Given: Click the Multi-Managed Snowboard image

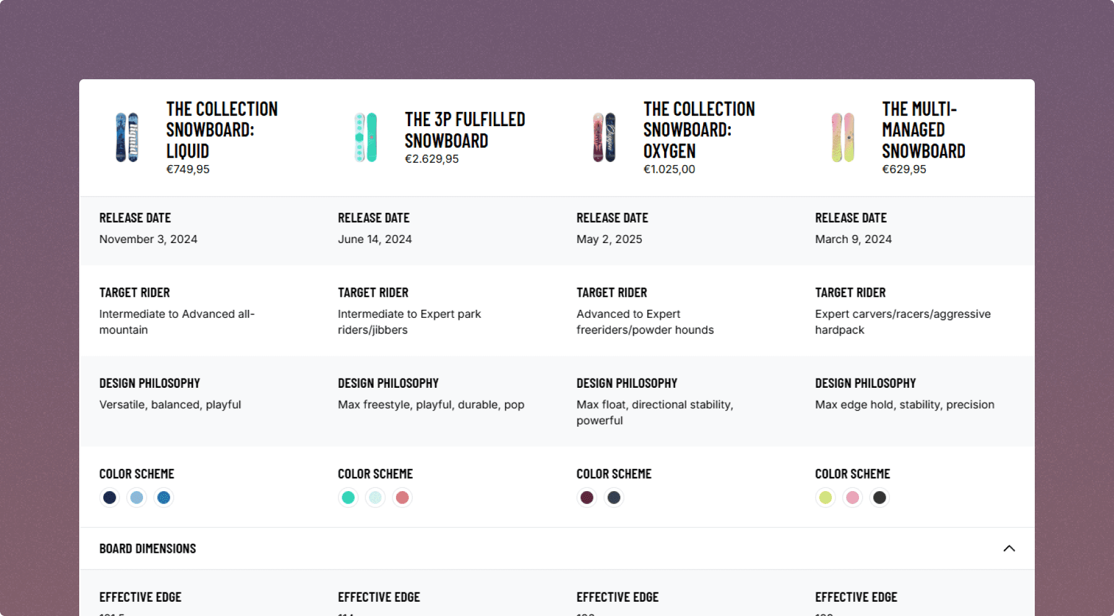Looking at the screenshot, I should coord(843,137).
